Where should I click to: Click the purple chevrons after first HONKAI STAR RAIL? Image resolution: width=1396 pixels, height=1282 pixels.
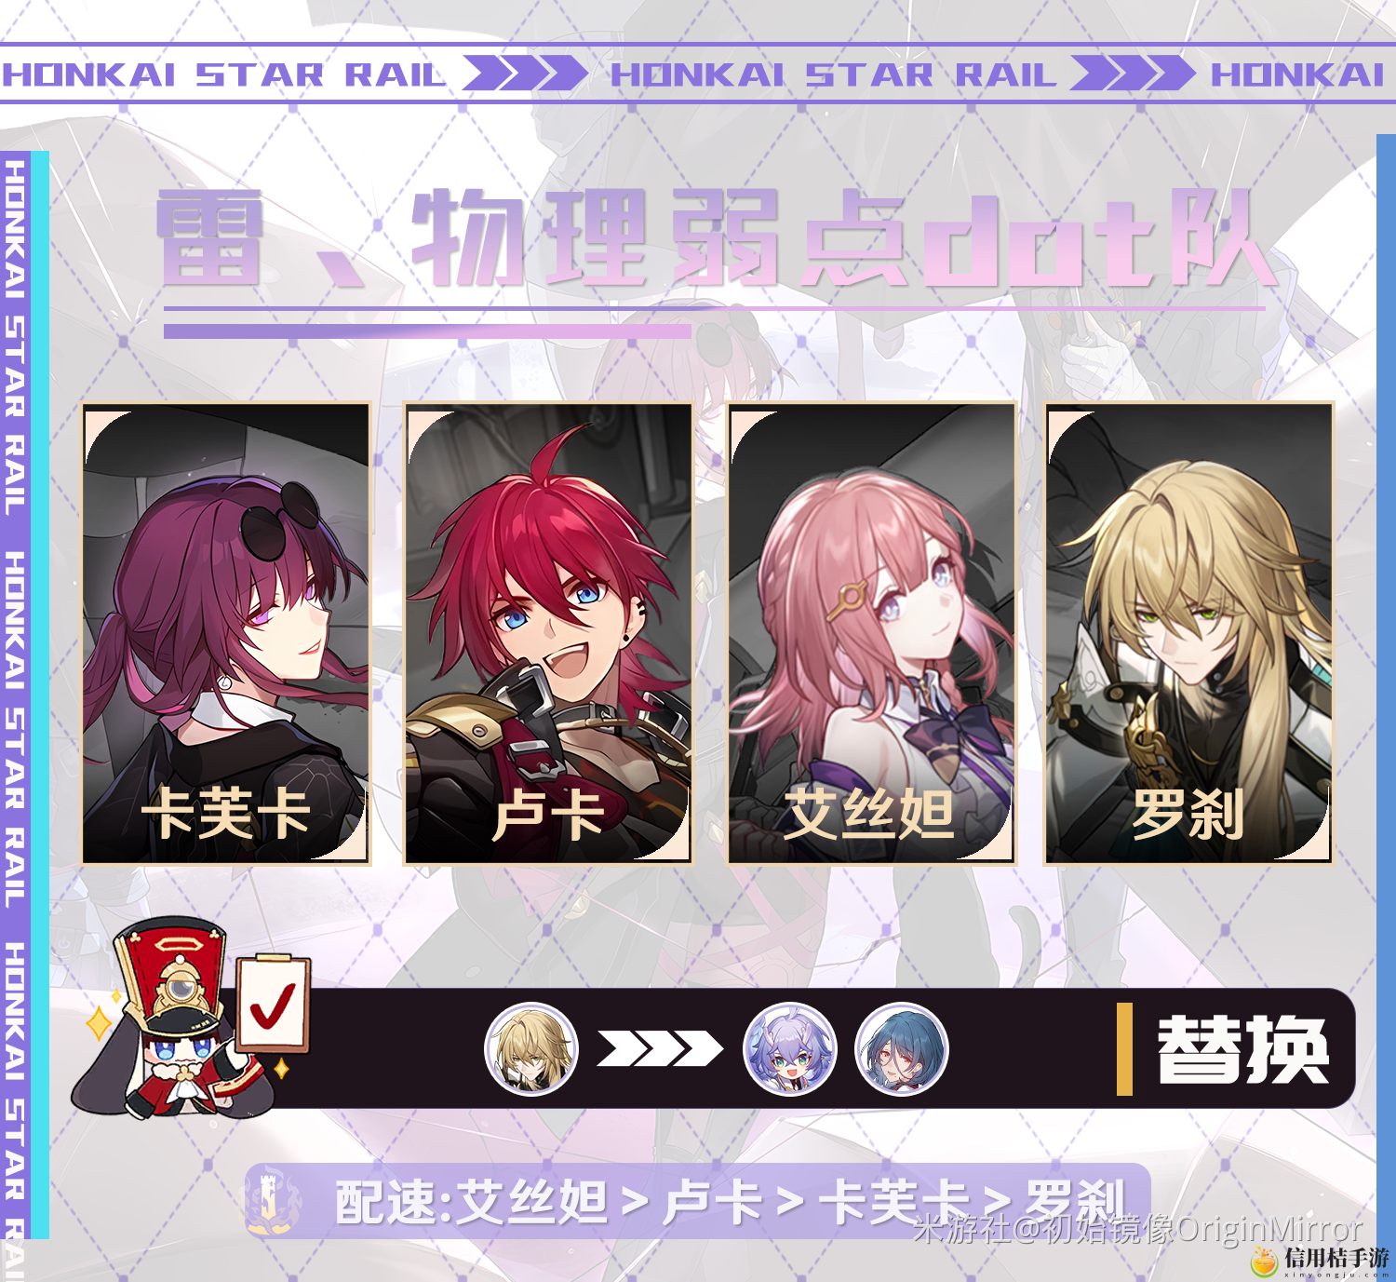coord(525,73)
